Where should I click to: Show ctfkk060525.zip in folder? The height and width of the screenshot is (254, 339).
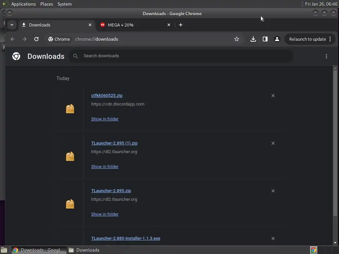tap(105, 119)
